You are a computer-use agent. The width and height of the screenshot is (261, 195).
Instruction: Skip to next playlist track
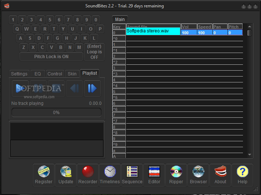click(x=92, y=88)
